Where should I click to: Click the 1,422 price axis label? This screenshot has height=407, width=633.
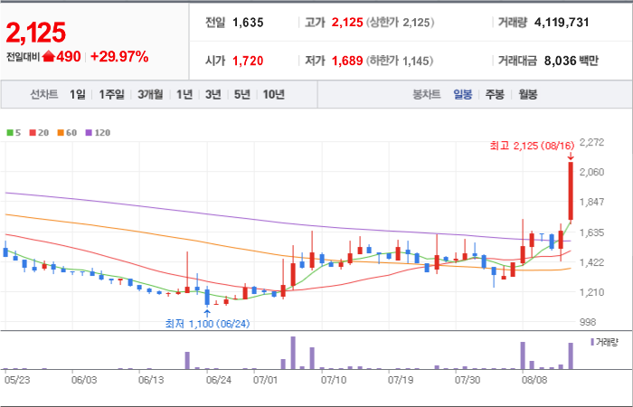[x=591, y=262]
